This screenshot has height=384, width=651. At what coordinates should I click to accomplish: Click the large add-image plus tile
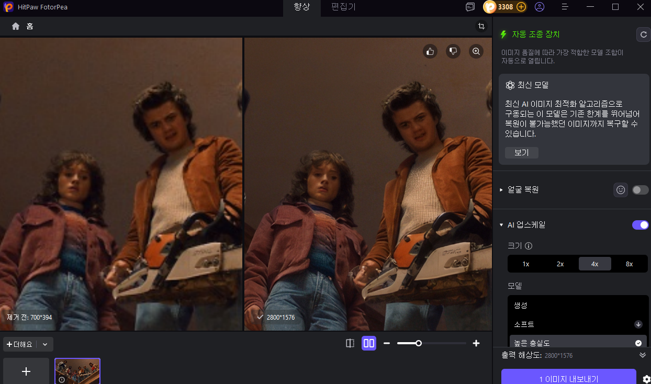pos(26,371)
